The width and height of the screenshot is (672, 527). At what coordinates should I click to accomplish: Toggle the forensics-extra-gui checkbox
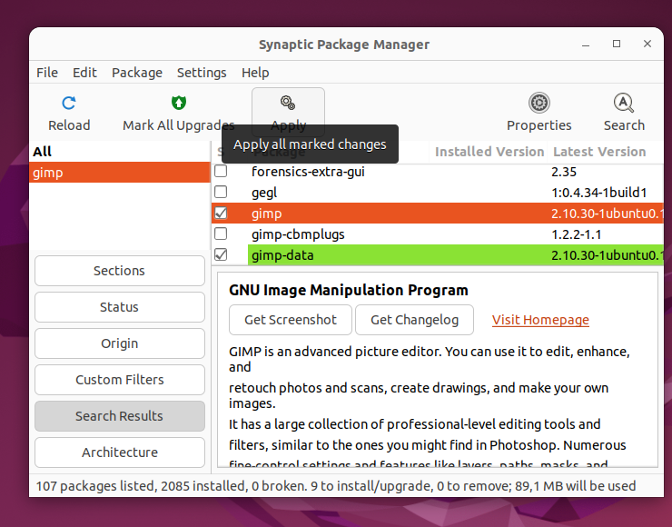(x=221, y=171)
